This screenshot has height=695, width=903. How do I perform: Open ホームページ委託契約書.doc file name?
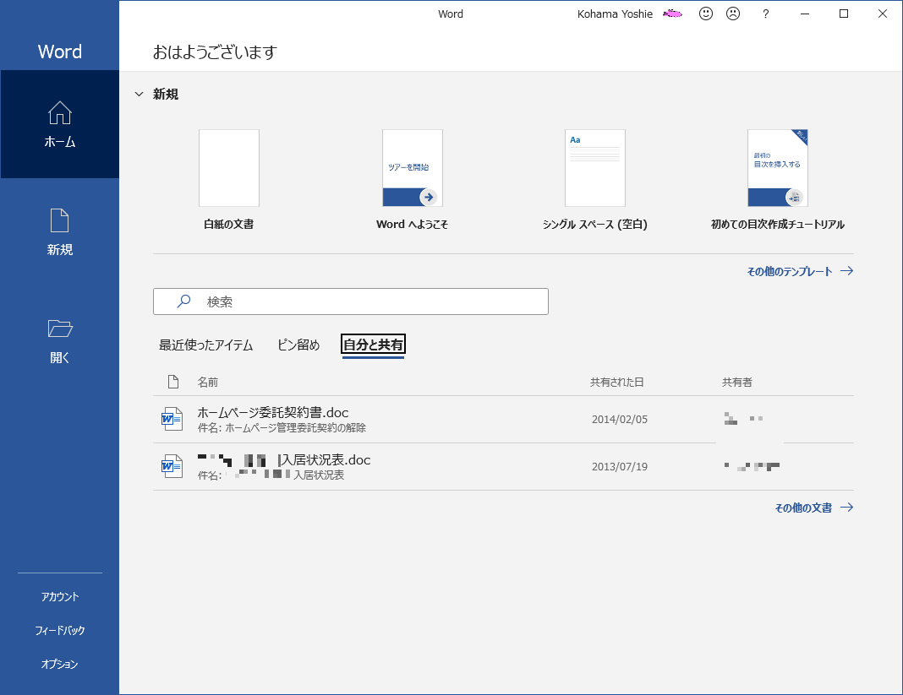click(x=273, y=412)
